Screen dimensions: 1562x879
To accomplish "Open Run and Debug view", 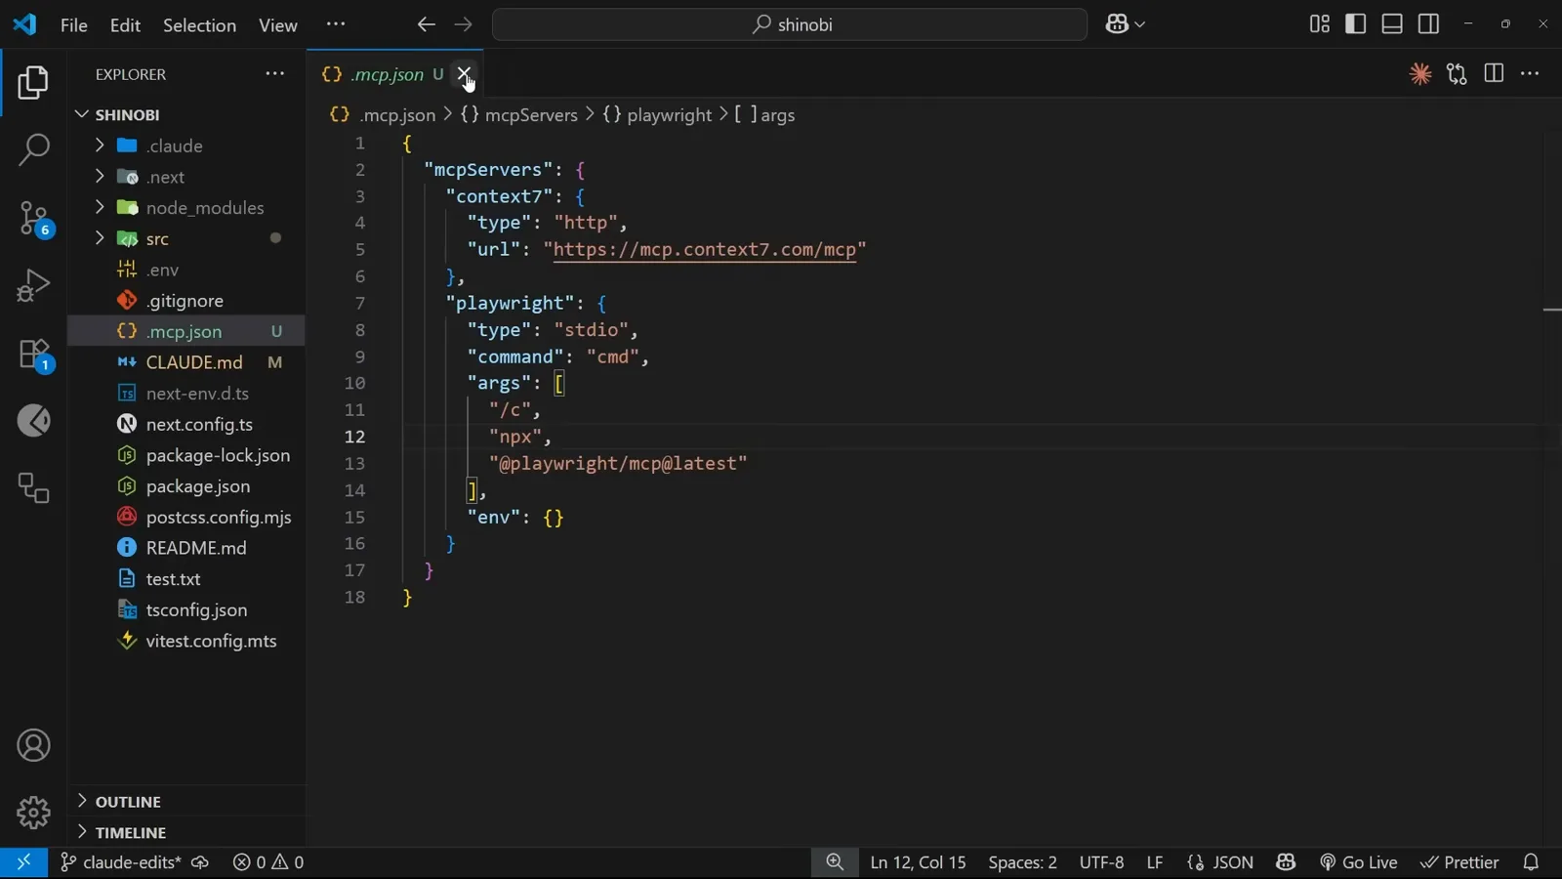I will [33, 285].
